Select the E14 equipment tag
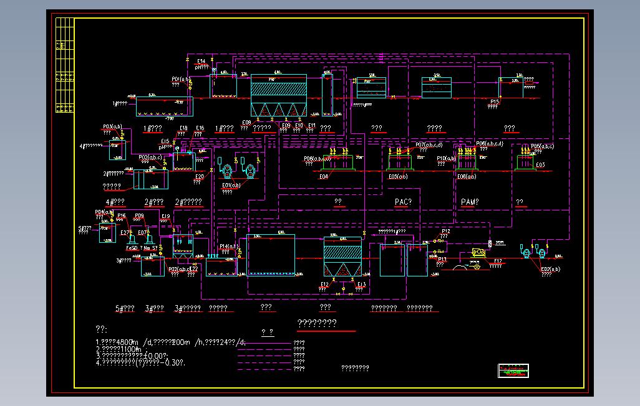Screen dimensions: 640x406 [x=201, y=61]
